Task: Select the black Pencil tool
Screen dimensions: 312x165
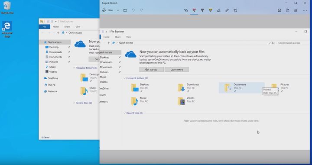Action: pos(202,10)
